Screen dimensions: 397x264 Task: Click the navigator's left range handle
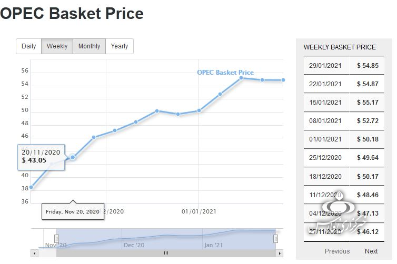(57, 239)
